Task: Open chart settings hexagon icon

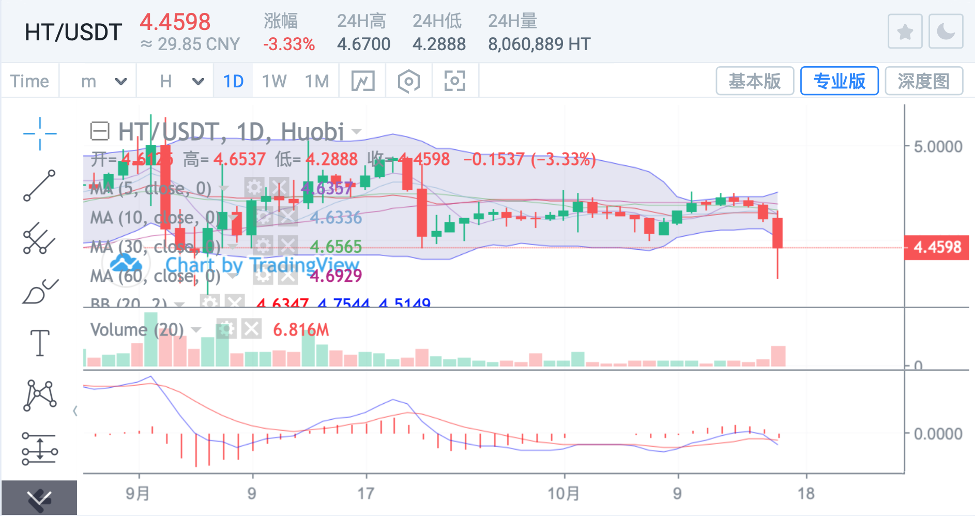Action: point(409,81)
